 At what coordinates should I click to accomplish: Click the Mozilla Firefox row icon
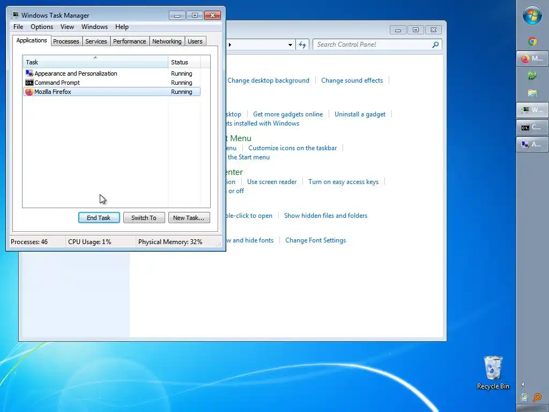(x=29, y=91)
